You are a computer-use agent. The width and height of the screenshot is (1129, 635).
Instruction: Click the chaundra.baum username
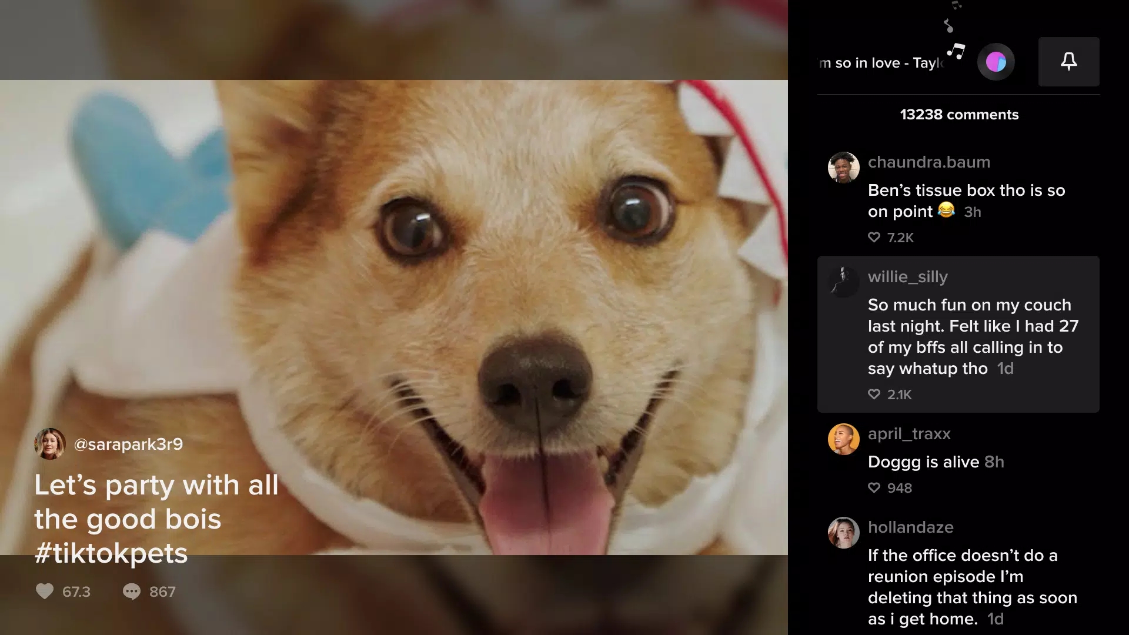coord(928,161)
